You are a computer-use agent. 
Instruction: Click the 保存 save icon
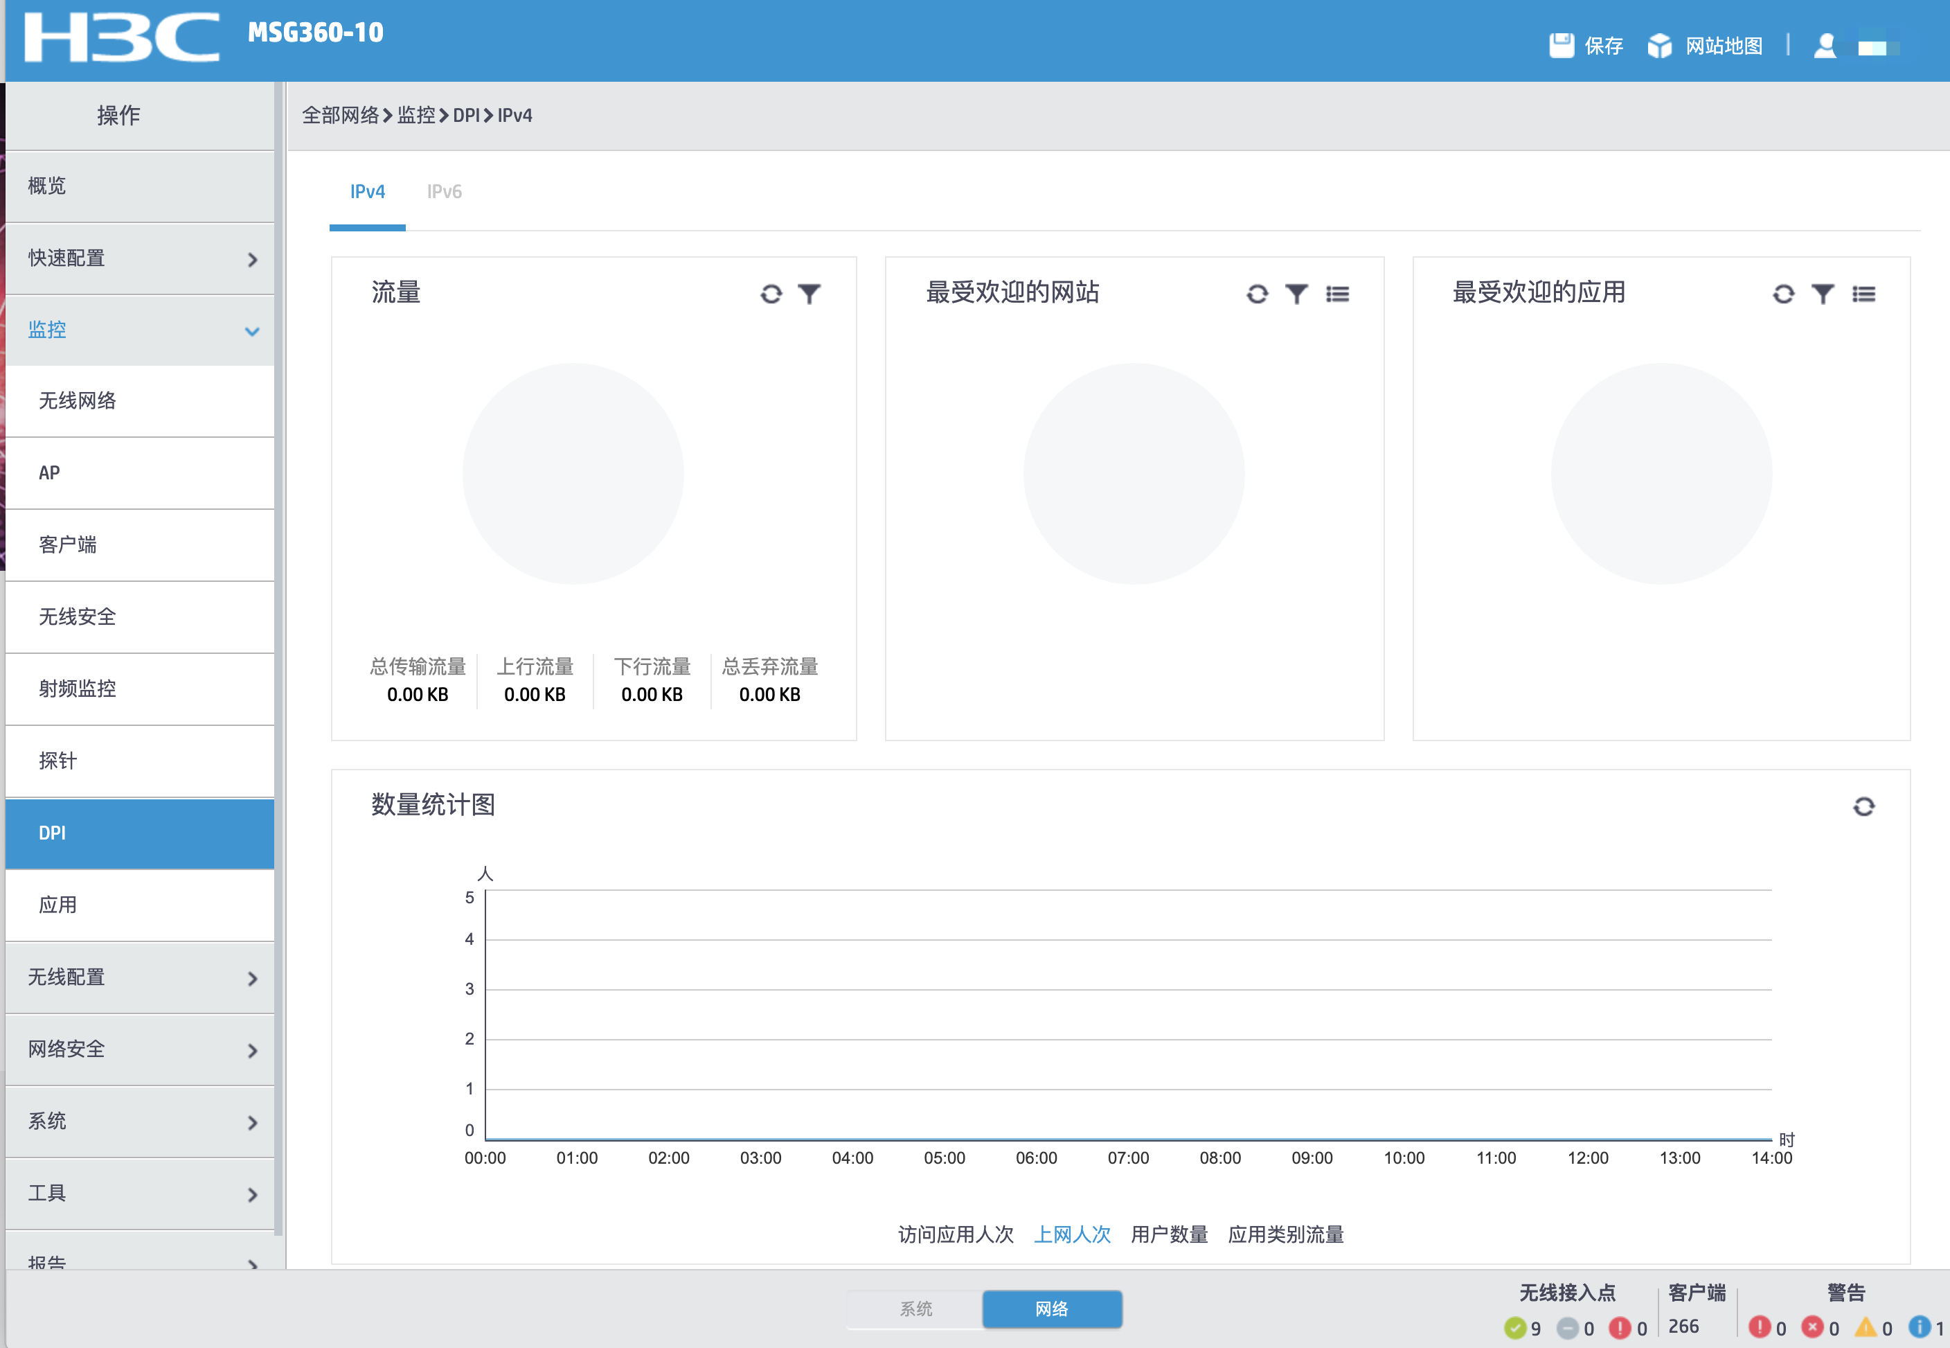point(1561,46)
